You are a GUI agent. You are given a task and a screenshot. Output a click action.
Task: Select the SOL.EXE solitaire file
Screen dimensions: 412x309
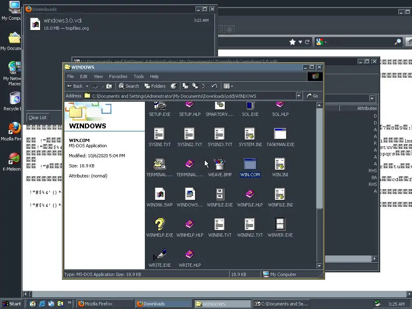(x=250, y=109)
